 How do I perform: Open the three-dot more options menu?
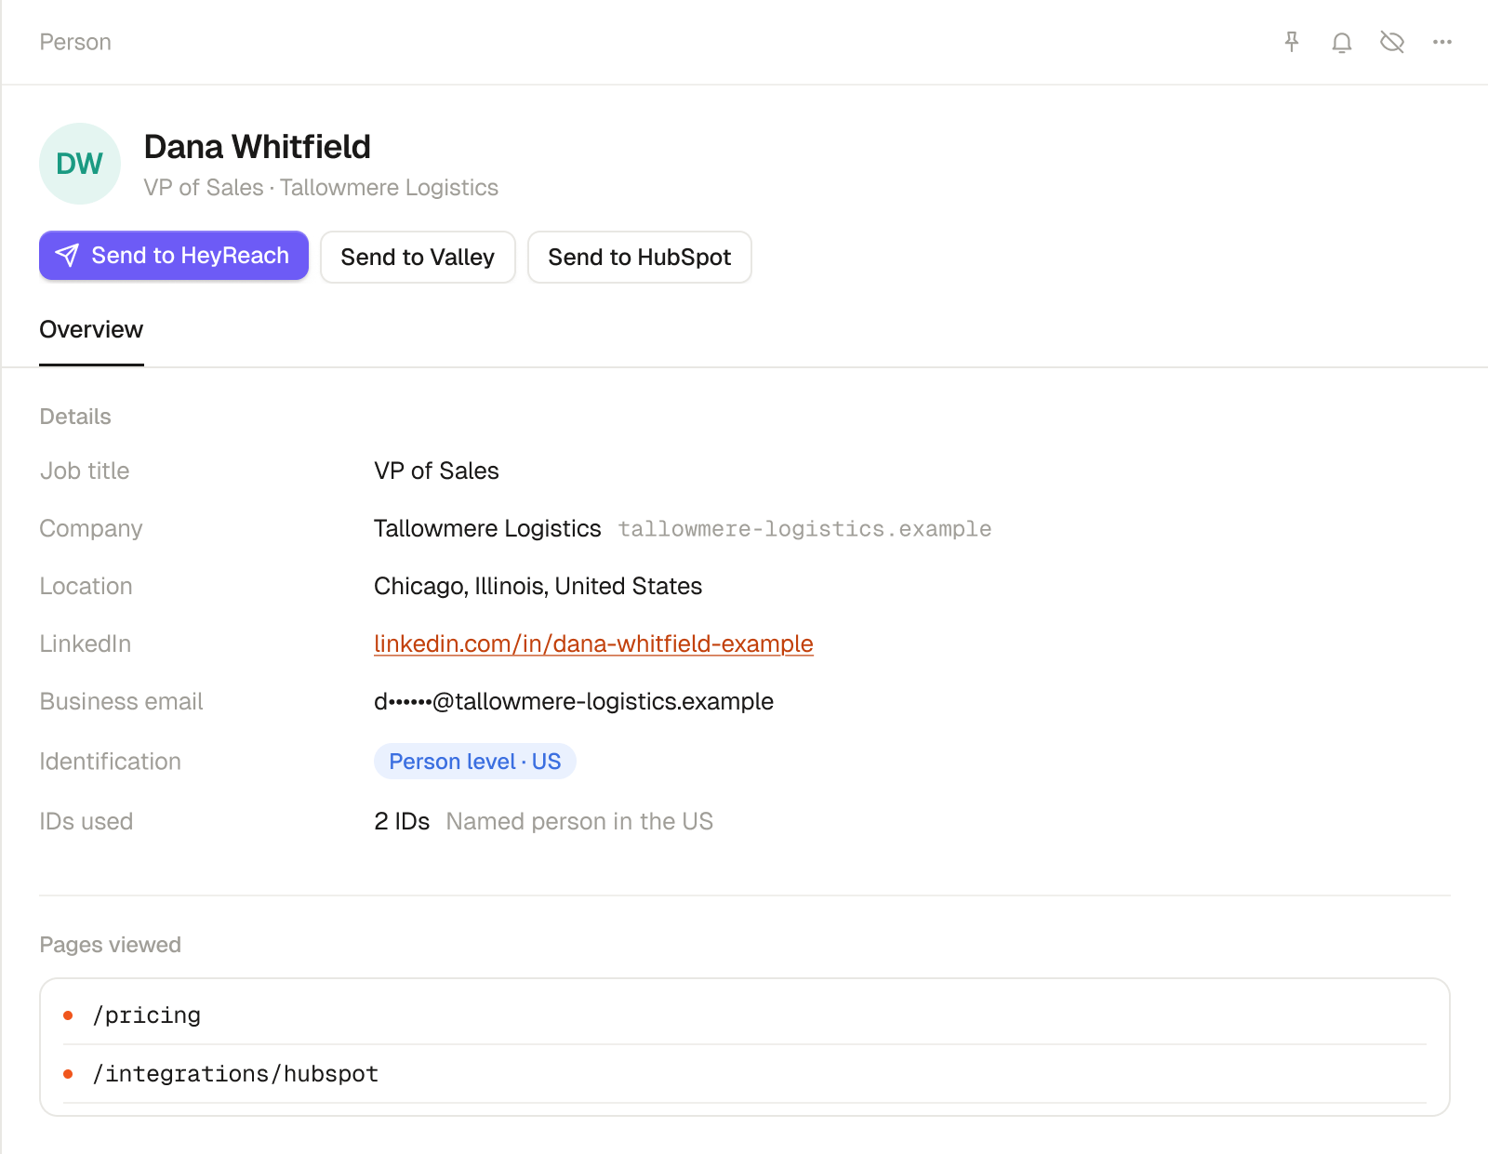click(1442, 42)
